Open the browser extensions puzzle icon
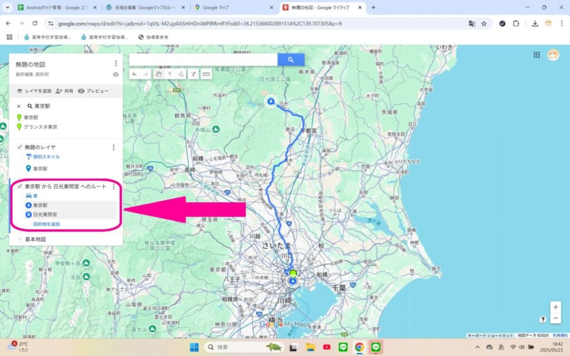The image size is (570, 356). (516, 23)
